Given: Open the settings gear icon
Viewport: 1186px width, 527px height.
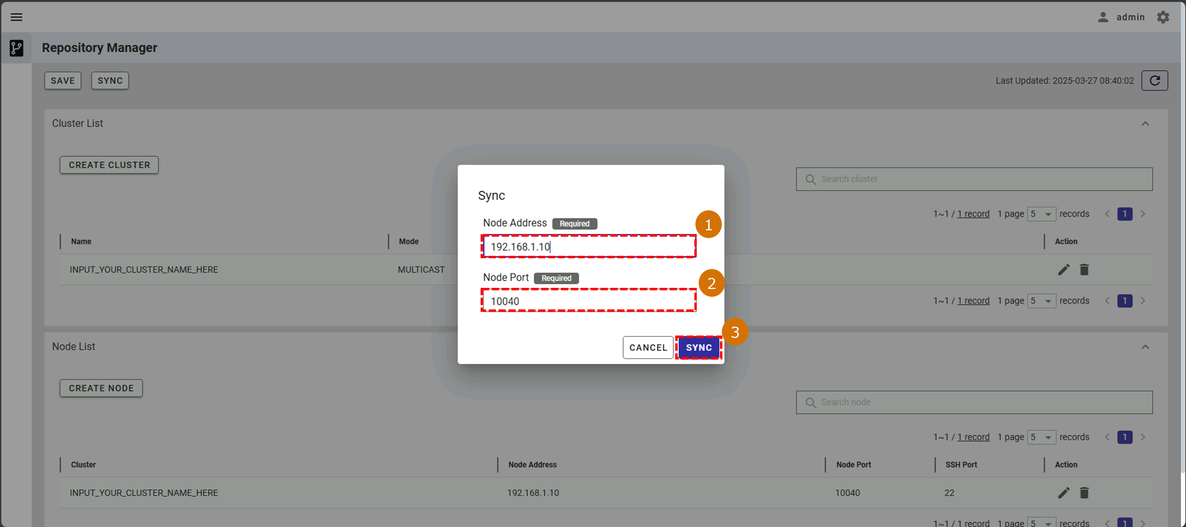Looking at the screenshot, I should point(1163,17).
